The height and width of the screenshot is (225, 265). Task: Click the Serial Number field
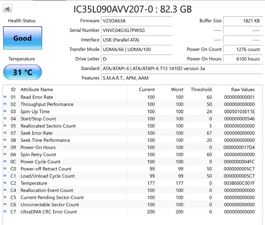137,30
